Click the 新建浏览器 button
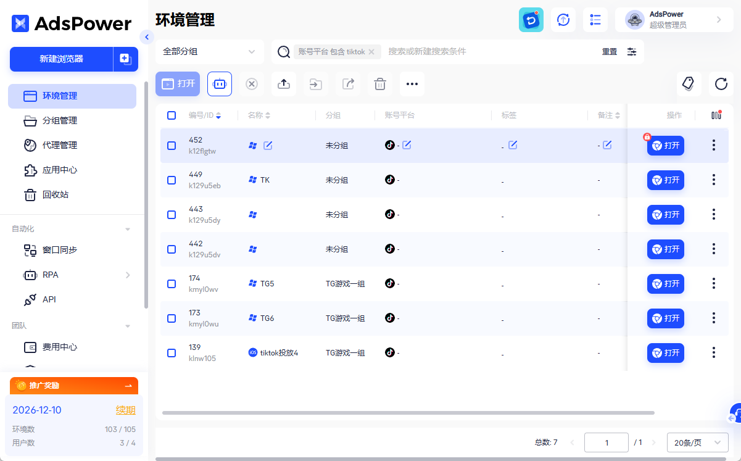 point(61,59)
